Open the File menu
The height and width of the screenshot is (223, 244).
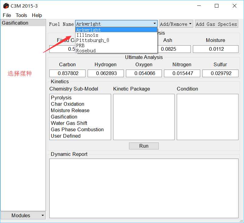[x=7, y=15]
